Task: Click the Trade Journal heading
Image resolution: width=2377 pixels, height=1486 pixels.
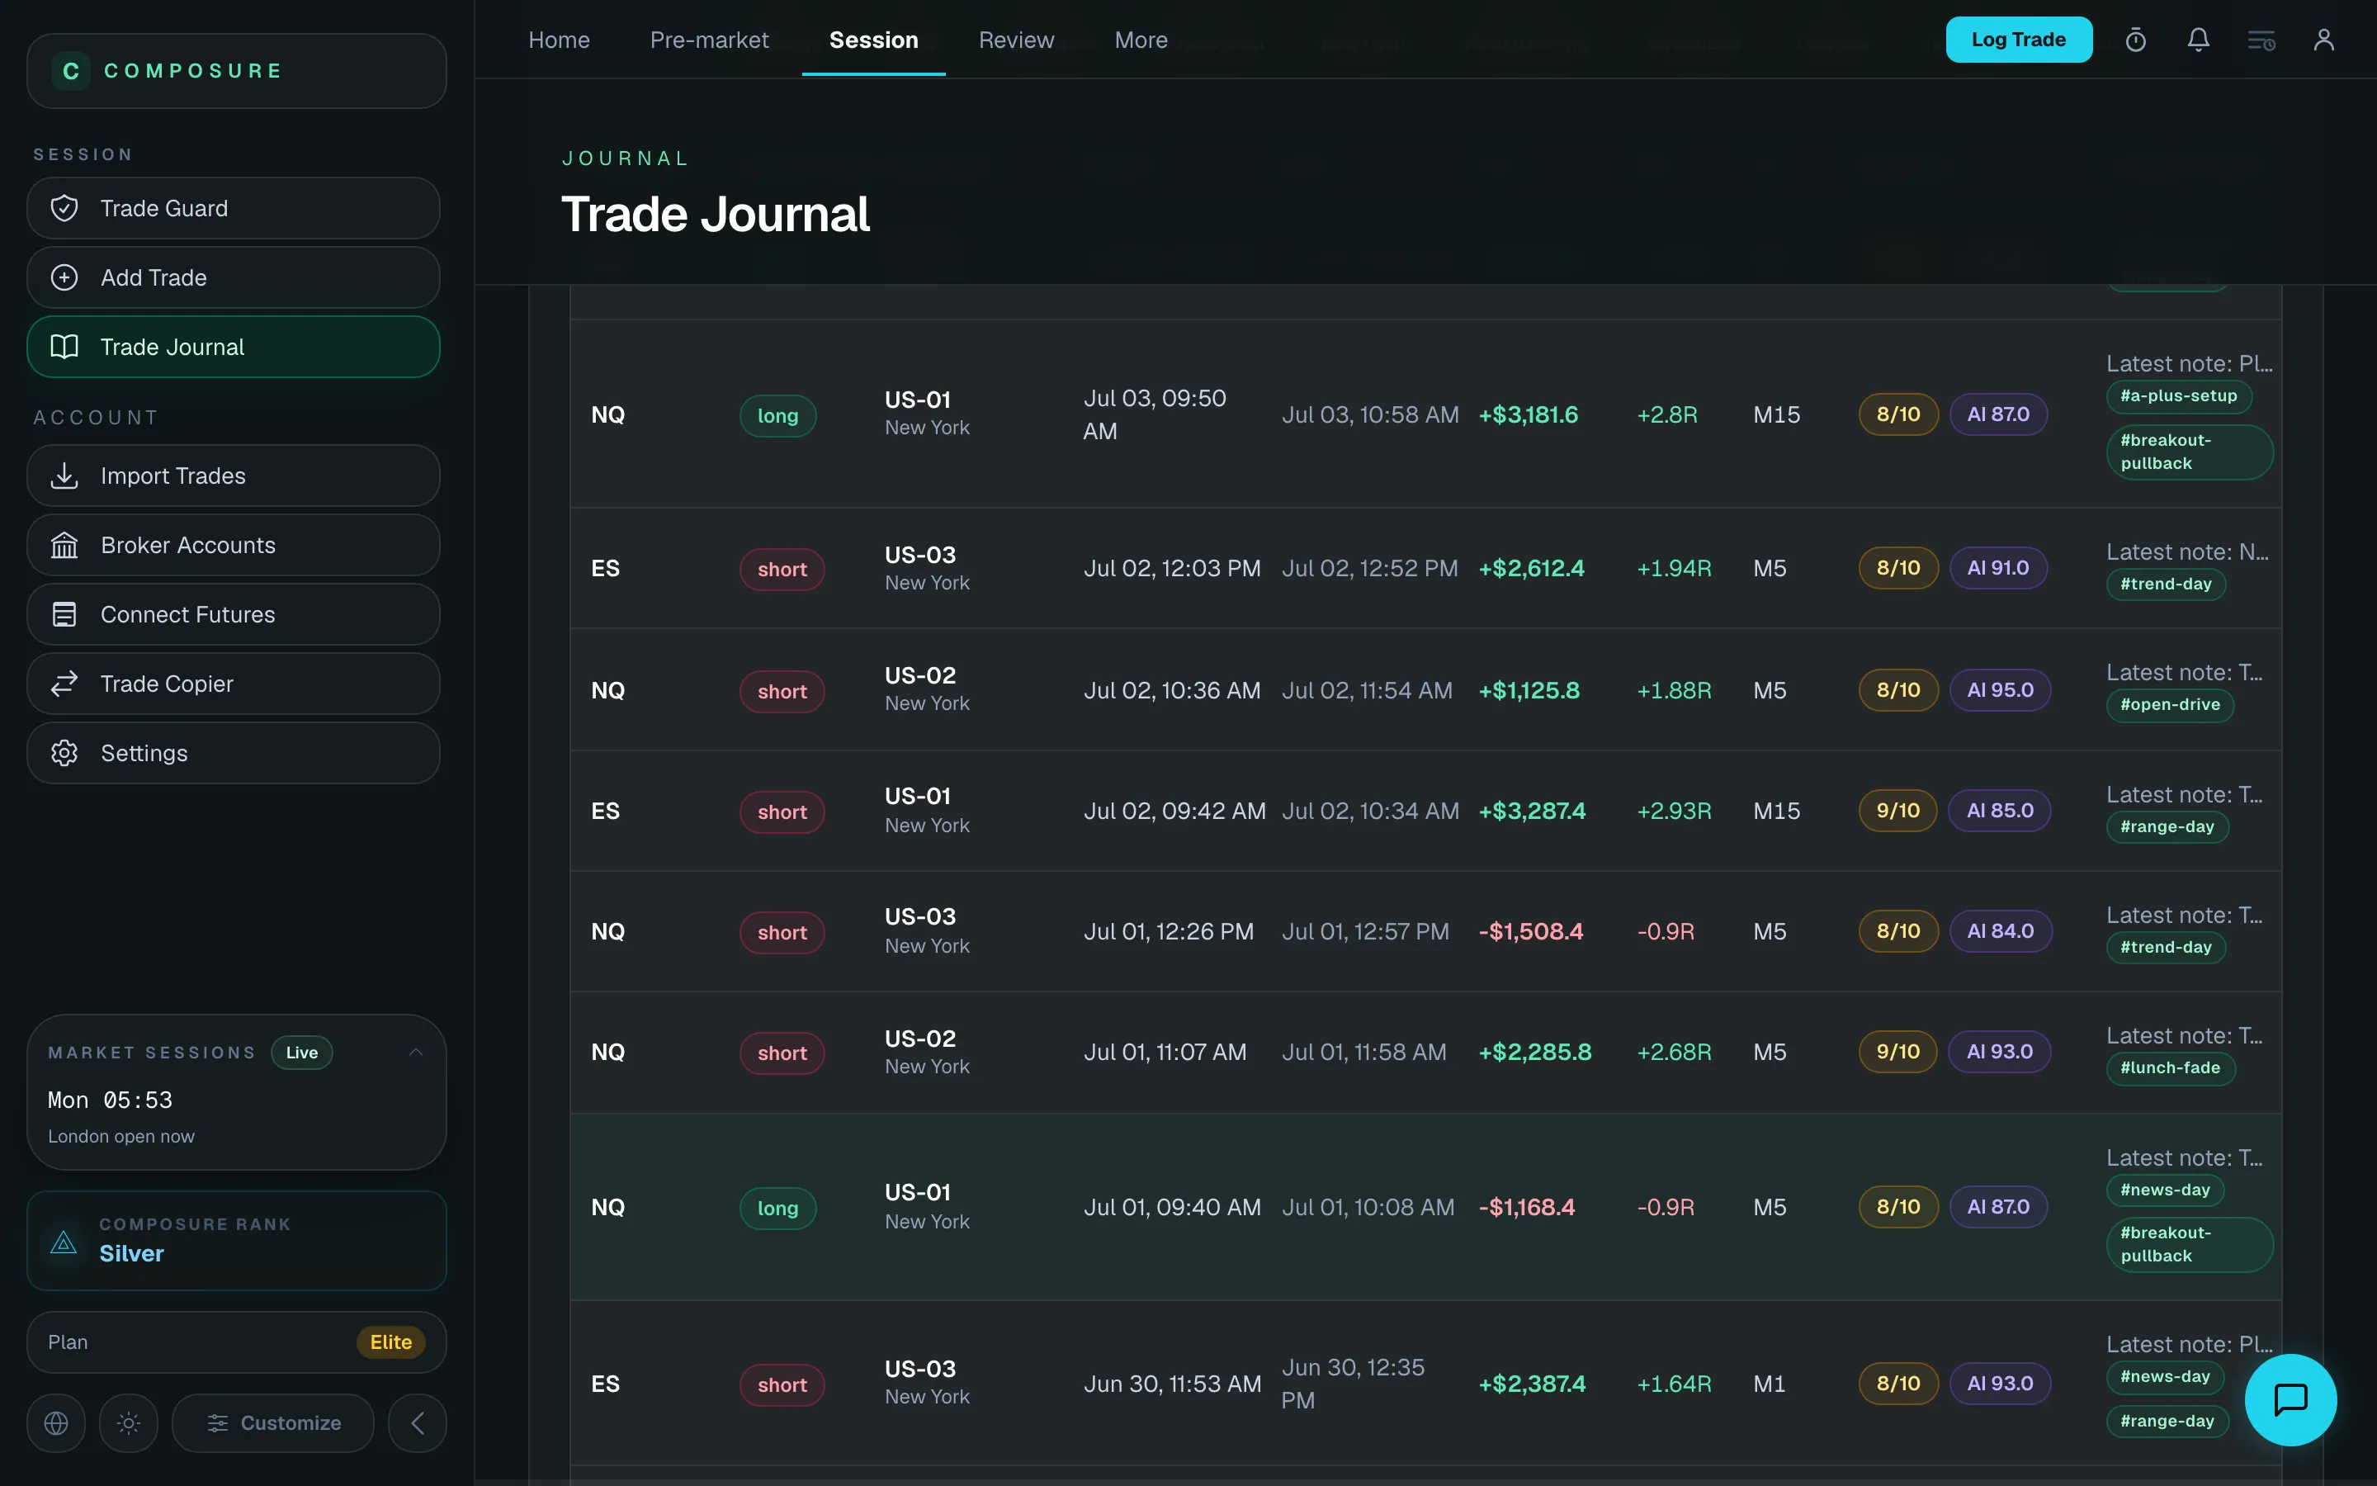Action: pos(715,215)
